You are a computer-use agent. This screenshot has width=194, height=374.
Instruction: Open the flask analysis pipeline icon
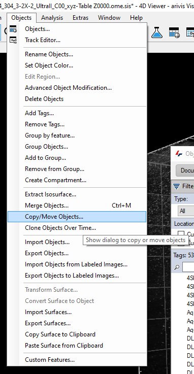157,32
